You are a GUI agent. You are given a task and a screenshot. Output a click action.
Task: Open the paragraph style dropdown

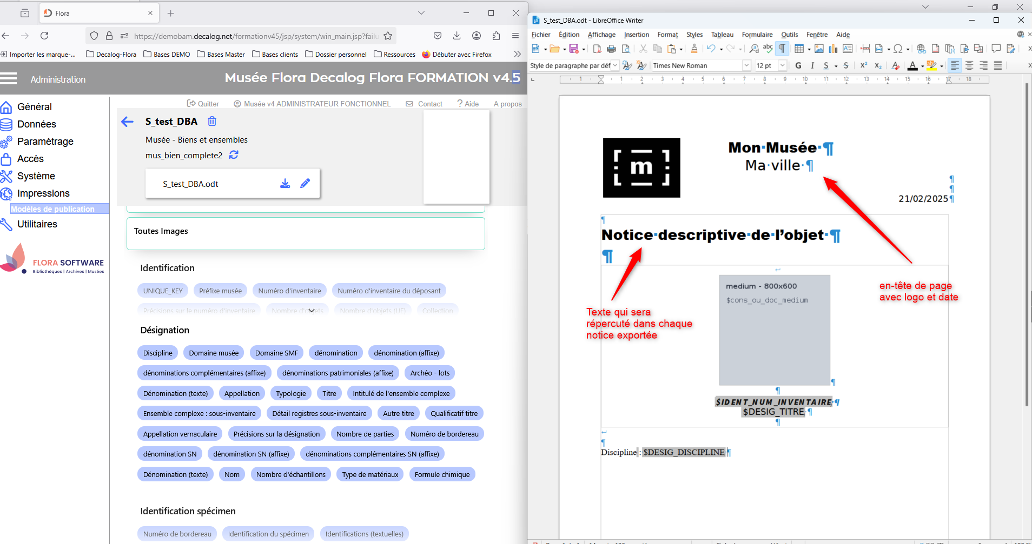pyautogui.click(x=615, y=65)
